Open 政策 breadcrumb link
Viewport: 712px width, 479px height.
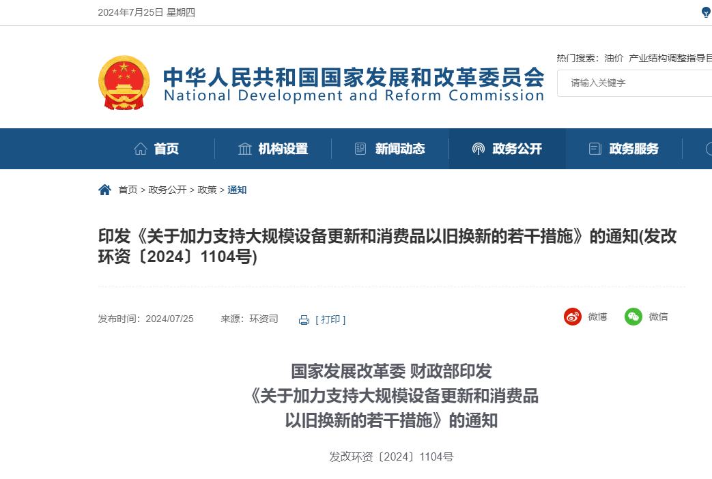(x=207, y=190)
